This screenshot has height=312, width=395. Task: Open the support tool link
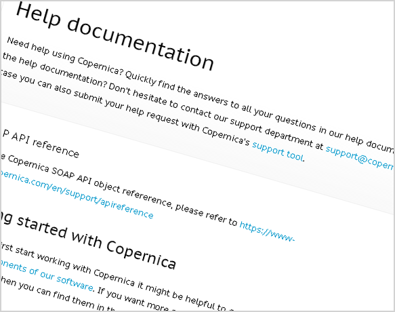(x=278, y=151)
